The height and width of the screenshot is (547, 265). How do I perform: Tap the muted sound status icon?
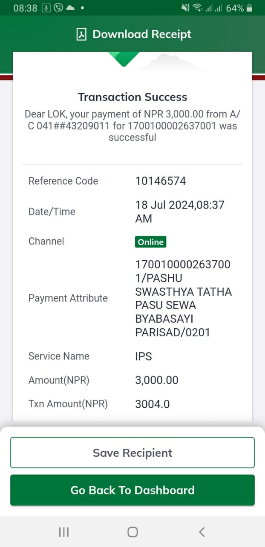tap(185, 8)
